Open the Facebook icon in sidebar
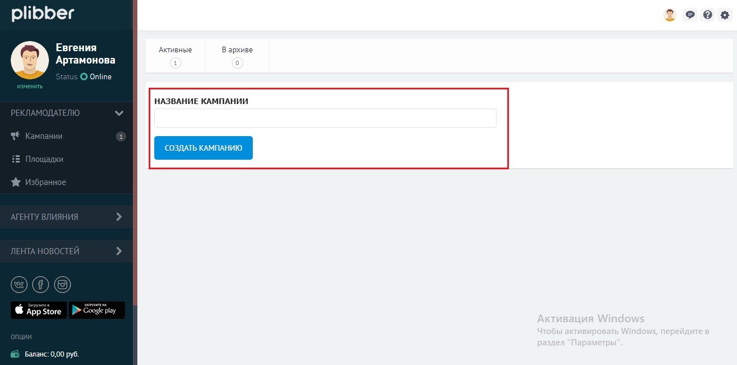Viewport: 737px width, 365px height. coord(41,285)
